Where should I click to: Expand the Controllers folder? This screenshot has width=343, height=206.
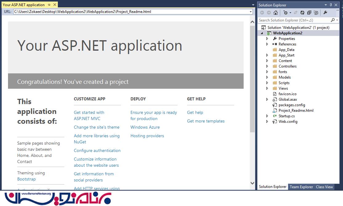[267, 66]
